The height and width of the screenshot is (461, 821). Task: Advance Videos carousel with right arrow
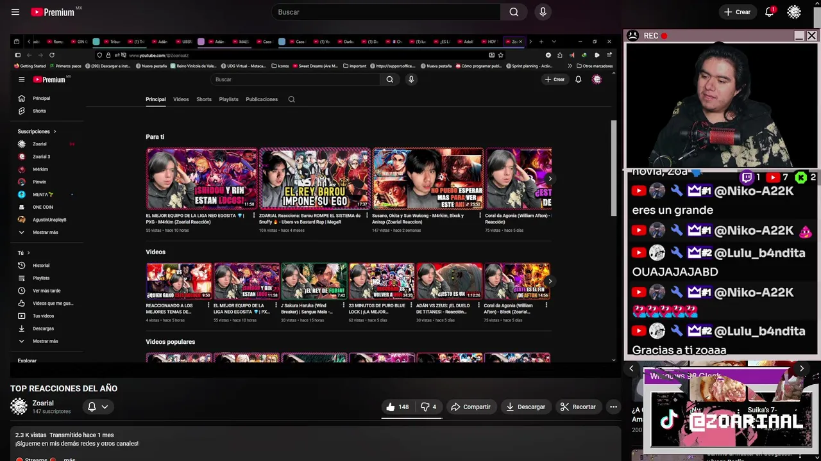coord(550,281)
